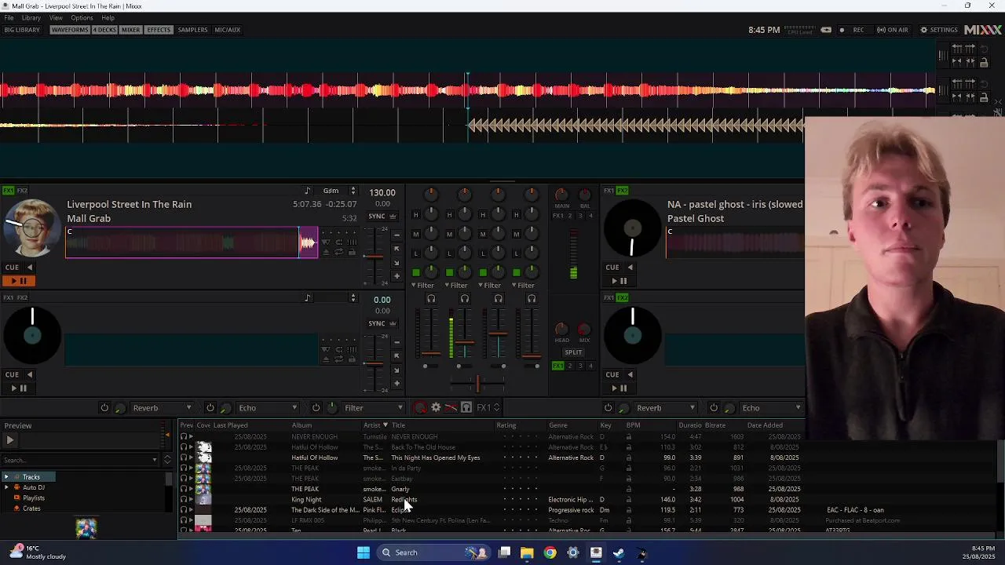The image size is (1005, 565).
Task: Open the right Echo effect dropdown
Action: (771, 408)
